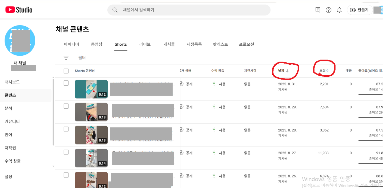Viewport: 383px width, 188px height.
Task: Open the 게시물 tab
Action: tap(169, 44)
